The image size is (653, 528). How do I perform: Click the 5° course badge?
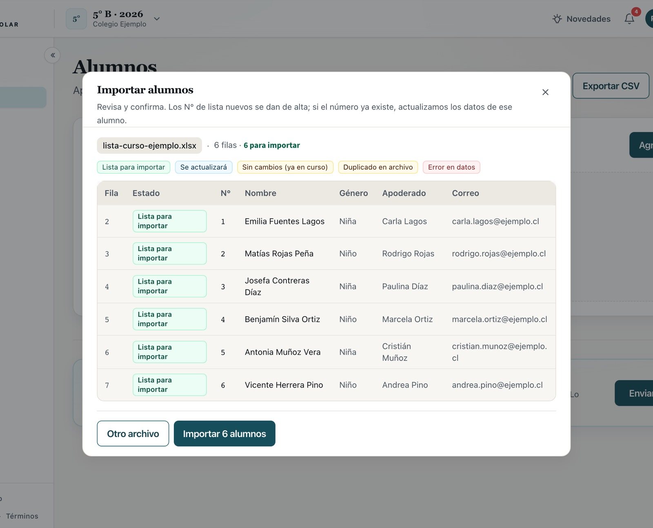[76, 19]
